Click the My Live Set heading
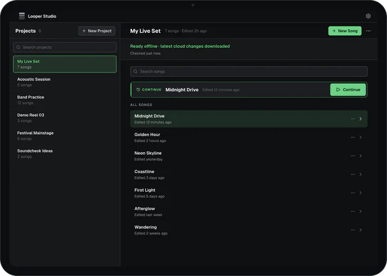 [x=145, y=31]
